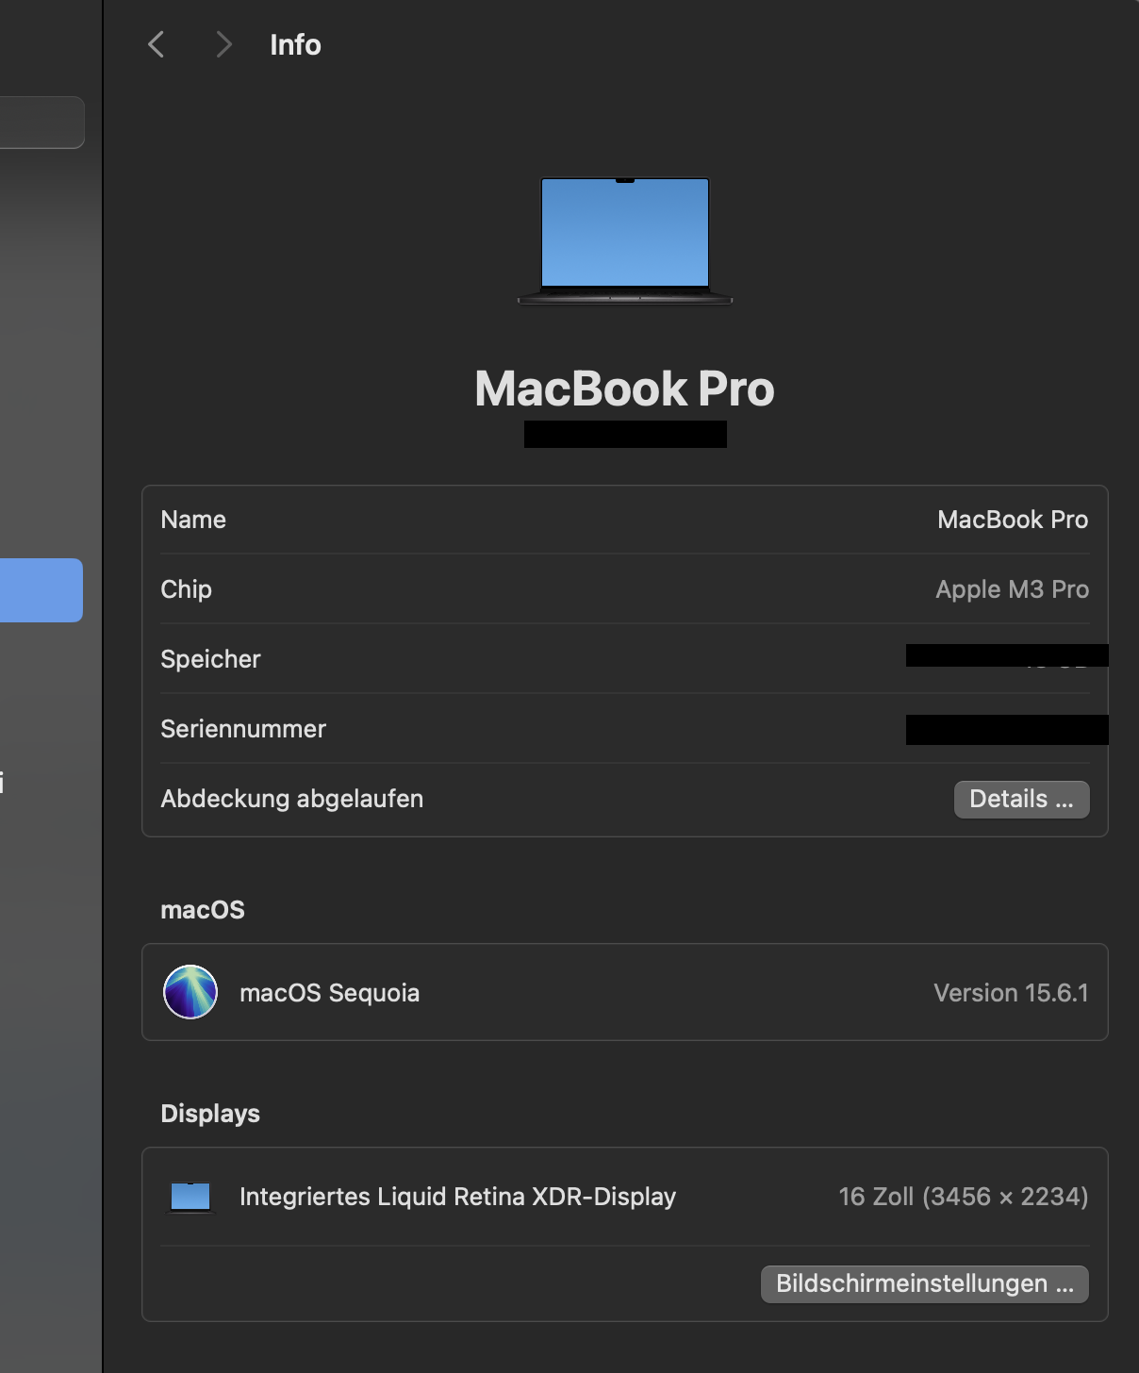
Task: Click the MacBook Pro name value field
Action: click(1013, 520)
